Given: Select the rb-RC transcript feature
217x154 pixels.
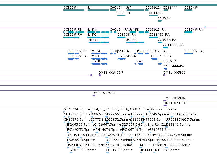Looking at the screenshot, I should 98,37.
